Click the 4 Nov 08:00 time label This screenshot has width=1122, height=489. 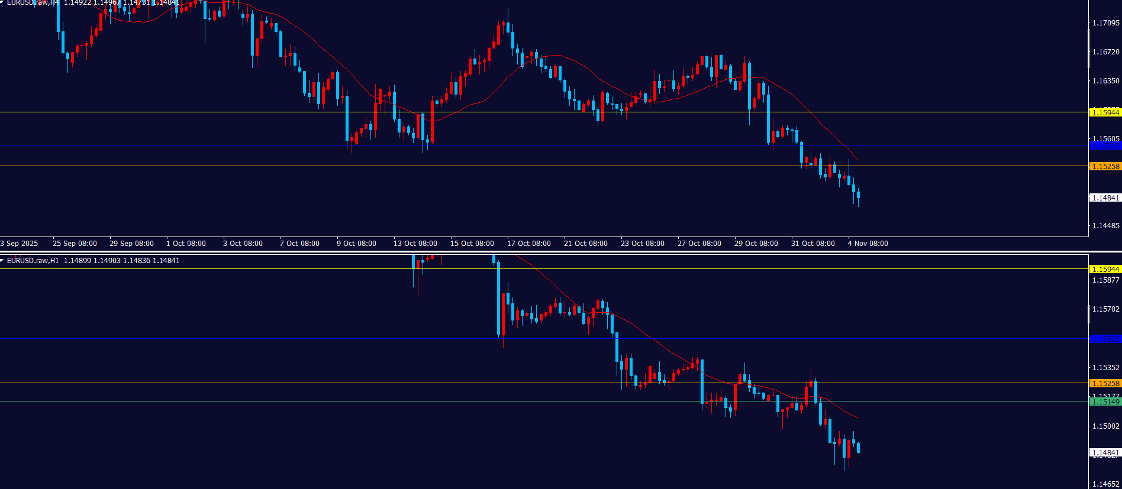tap(868, 244)
